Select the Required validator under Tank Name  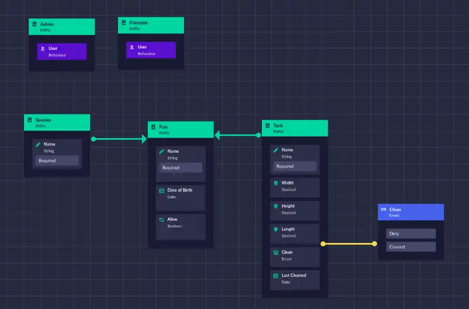click(x=295, y=166)
